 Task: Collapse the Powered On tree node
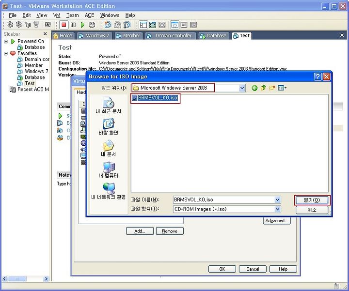(6, 41)
